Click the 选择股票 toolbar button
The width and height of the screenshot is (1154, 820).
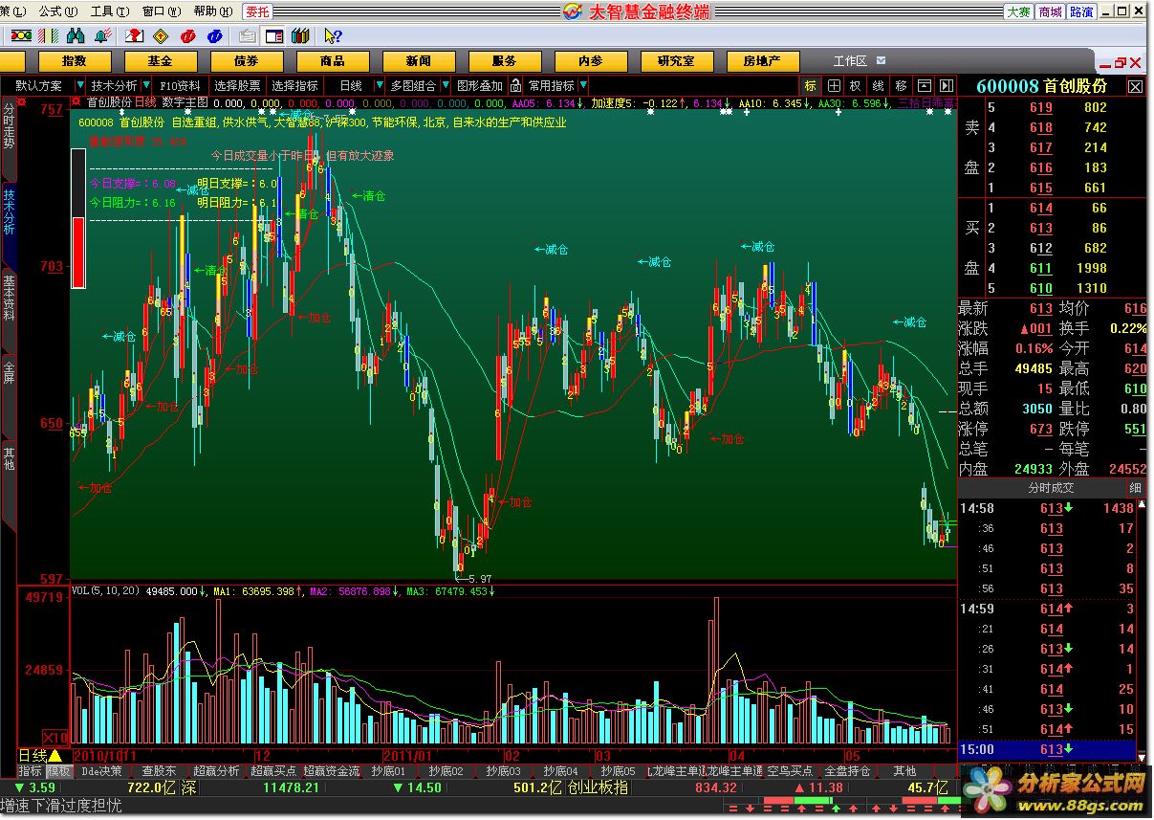tap(237, 85)
